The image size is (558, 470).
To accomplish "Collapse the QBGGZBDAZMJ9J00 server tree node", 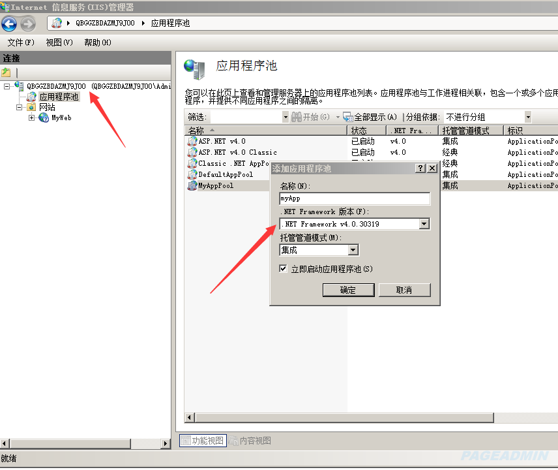I will coord(7,86).
